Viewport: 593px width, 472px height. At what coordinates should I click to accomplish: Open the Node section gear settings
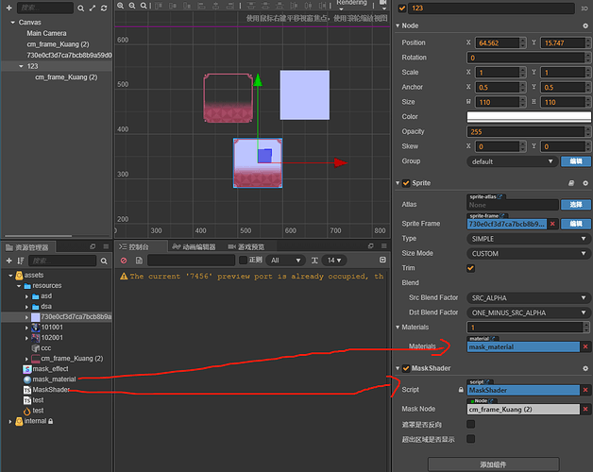pos(585,25)
